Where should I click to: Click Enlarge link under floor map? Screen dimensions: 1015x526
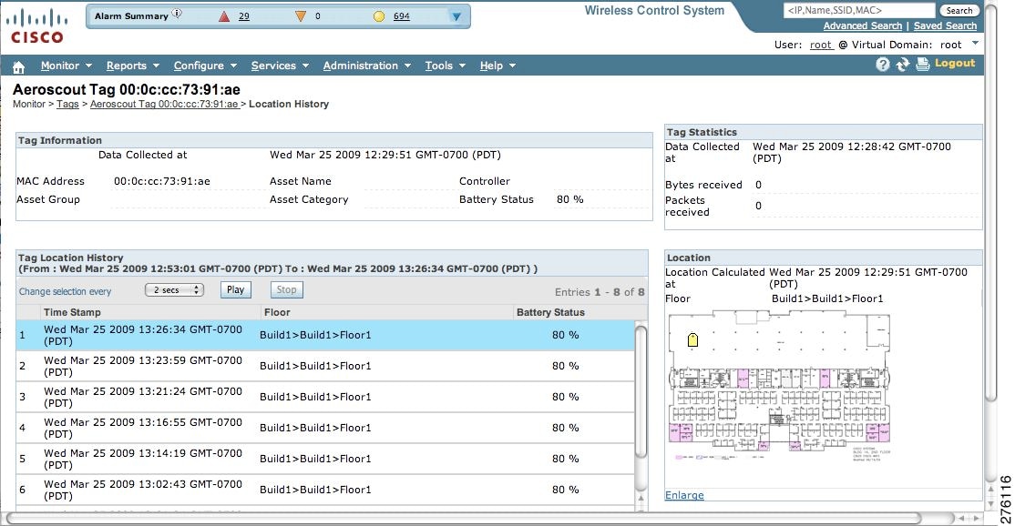pyautogui.click(x=684, y=495)
